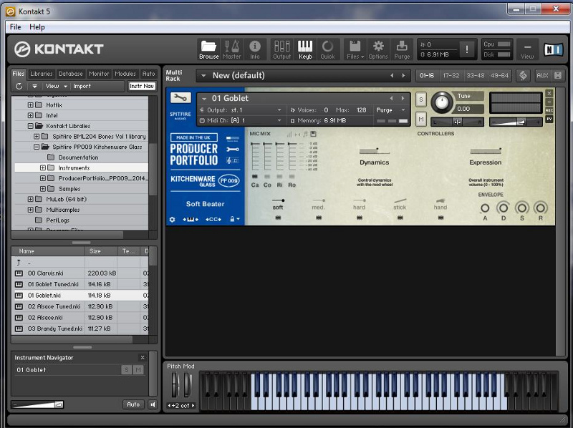
Task: Toggle Instr Nav pane button
Action: tap(142, 86)
